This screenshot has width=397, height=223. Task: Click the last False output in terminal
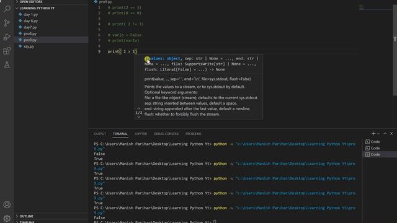(x=99, y=217)
